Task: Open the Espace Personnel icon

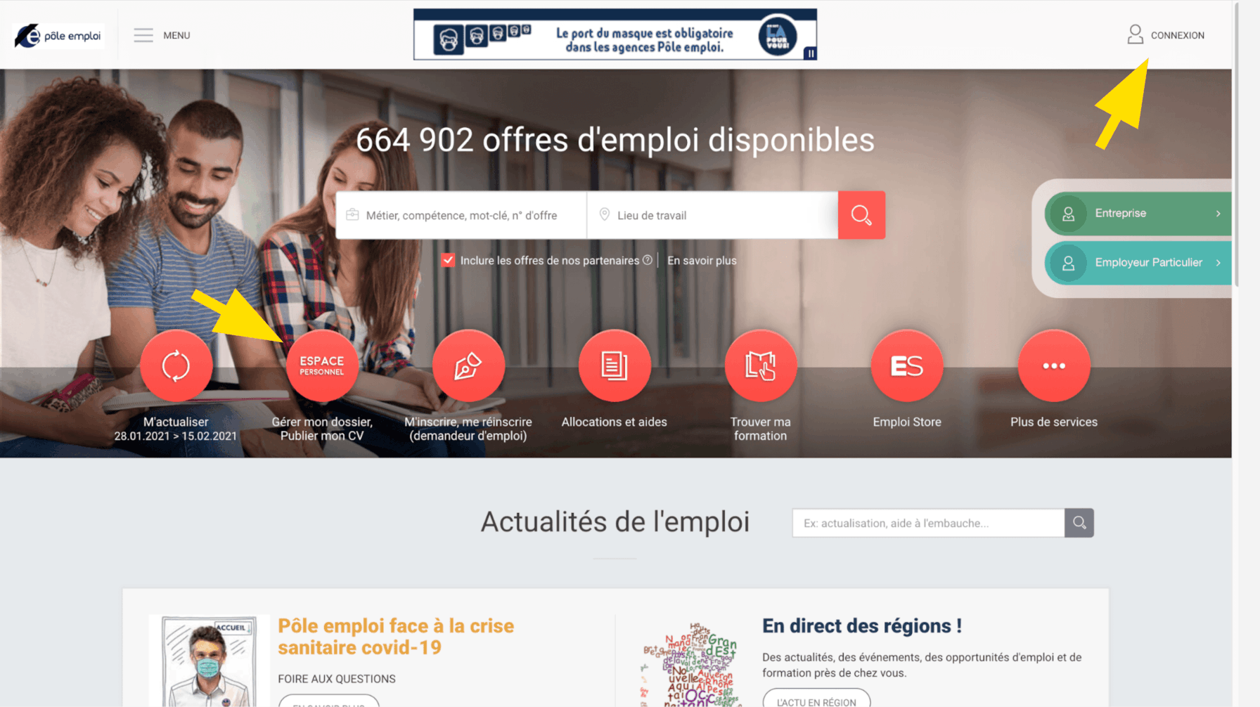Action: [x=322, y=365]
